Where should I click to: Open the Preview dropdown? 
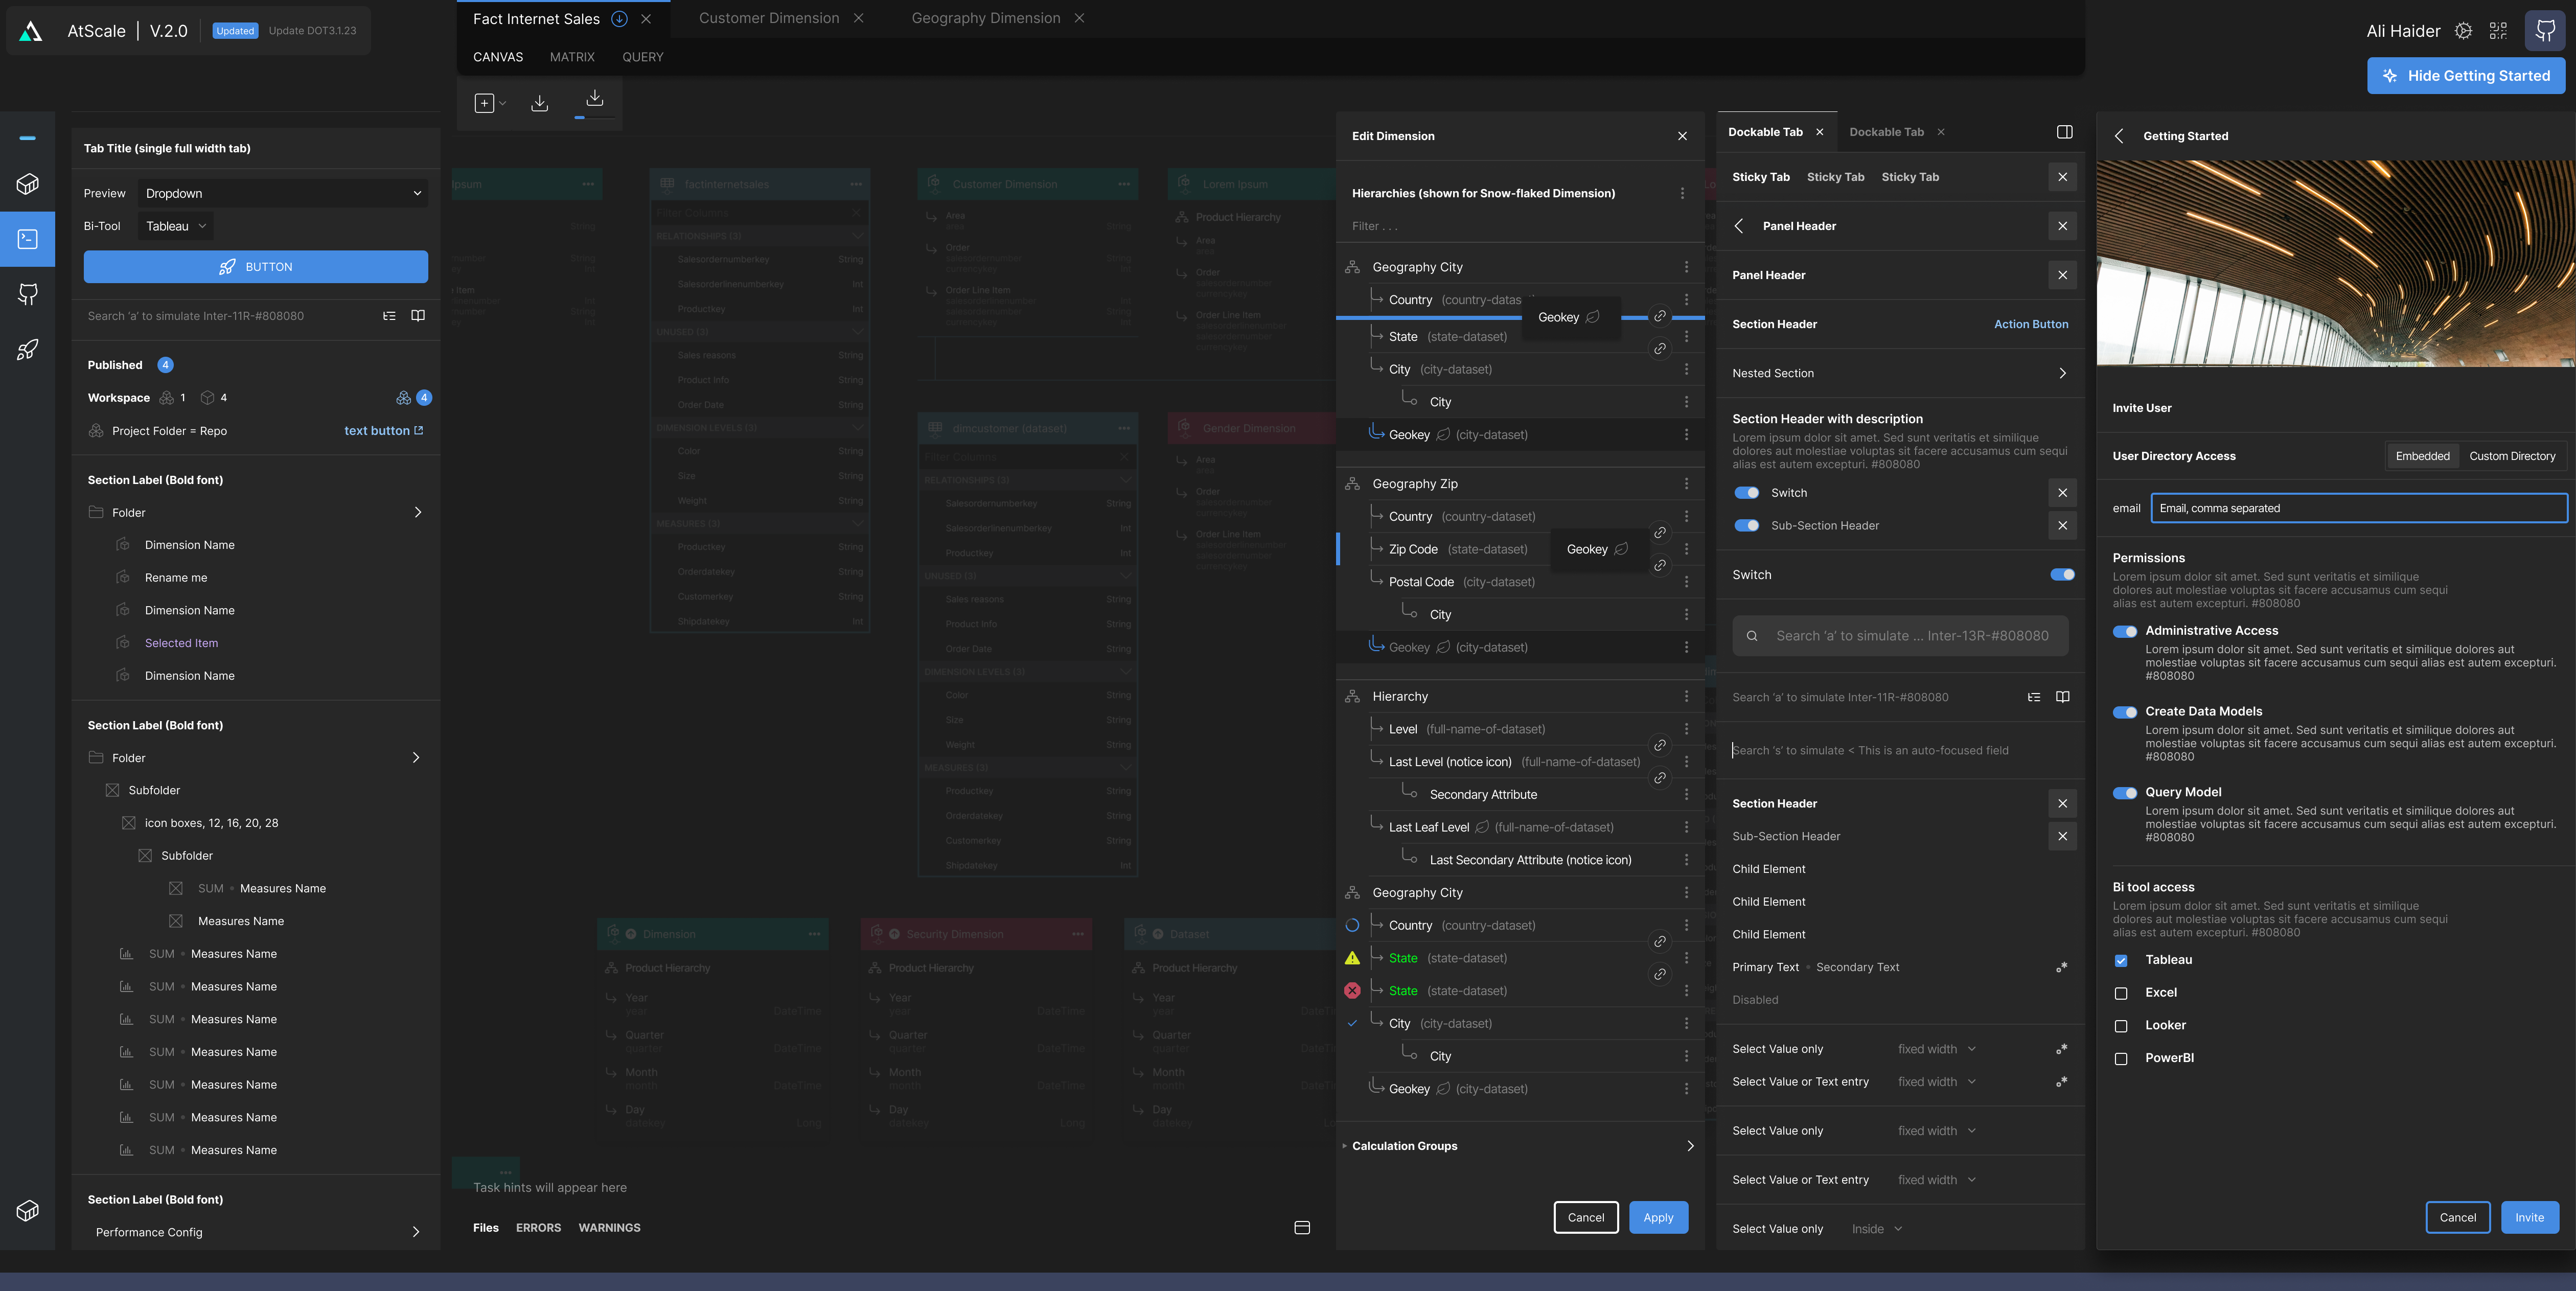click(283, 193)
